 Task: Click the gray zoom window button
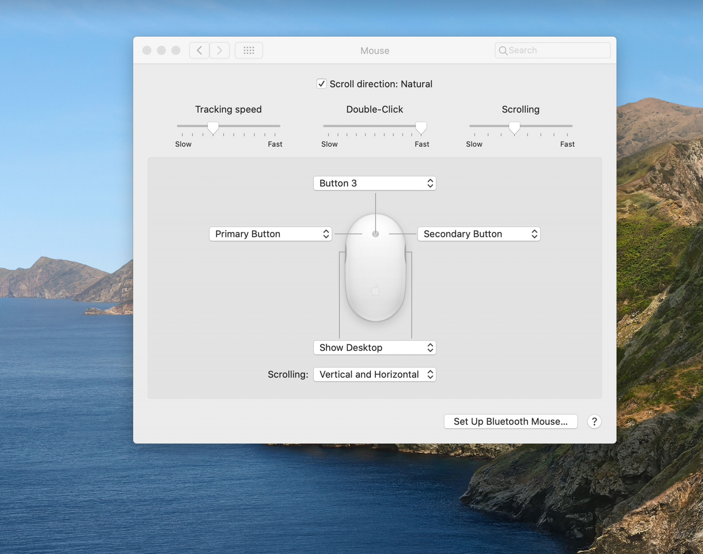[x=176, y=50]
